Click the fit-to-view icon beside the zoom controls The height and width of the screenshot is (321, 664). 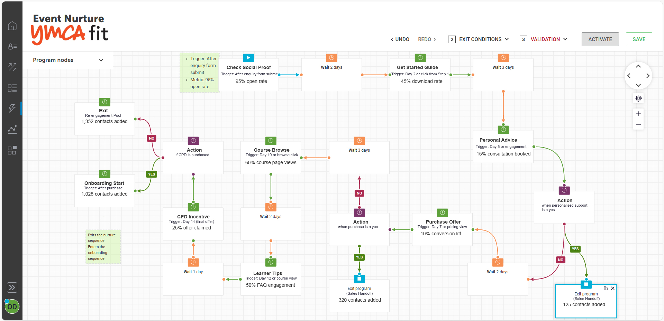coord(638,98)
